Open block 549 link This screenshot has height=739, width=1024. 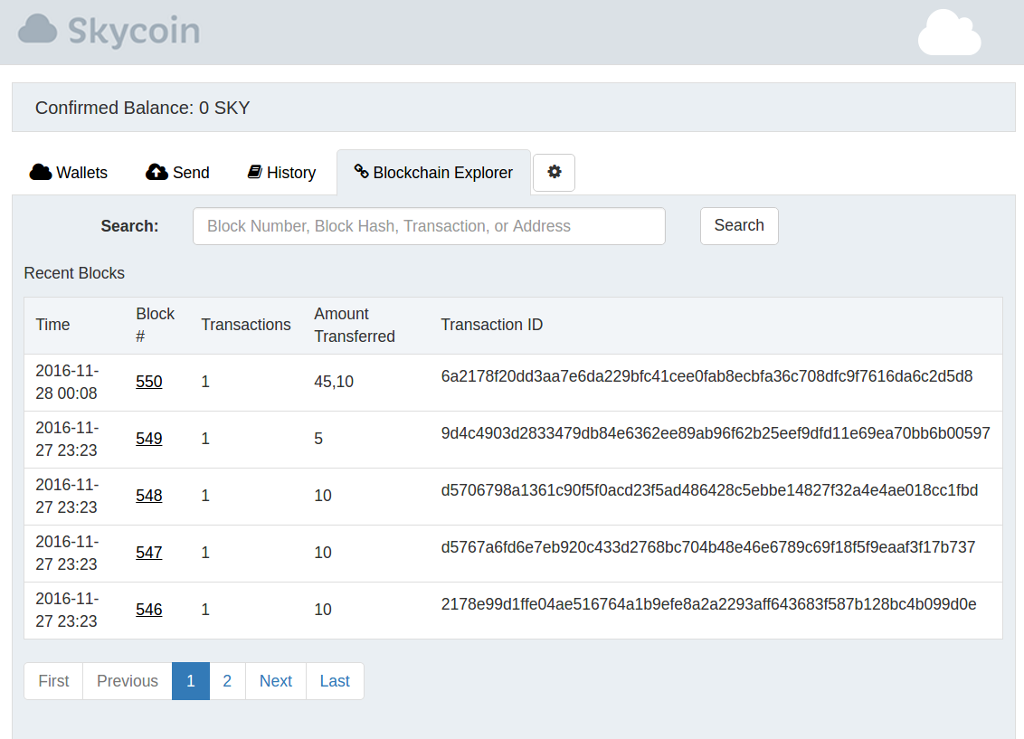pos(149,439)
